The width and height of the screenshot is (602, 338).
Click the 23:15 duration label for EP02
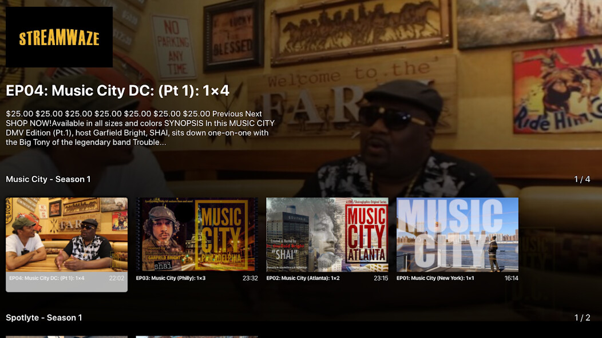coord(381,278)
